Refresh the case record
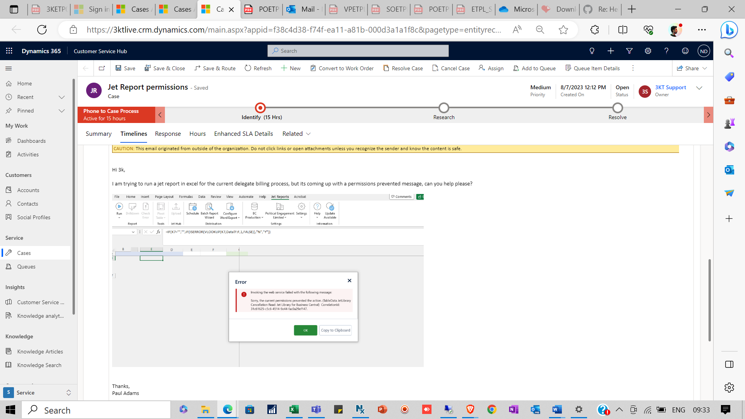Screen dimensions: 745x419 (x=258, y=68)
